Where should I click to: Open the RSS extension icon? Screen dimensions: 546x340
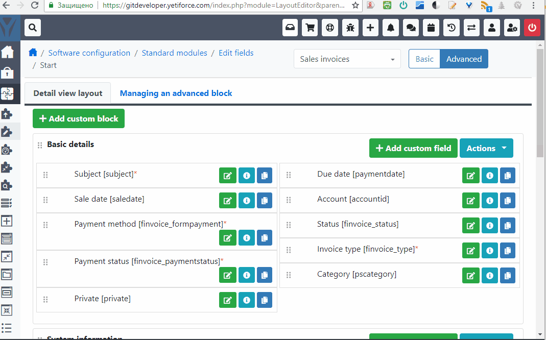486,6
